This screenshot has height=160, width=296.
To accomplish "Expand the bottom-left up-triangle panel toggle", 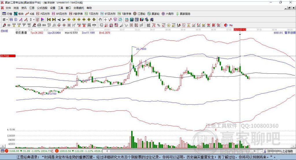I will (3, 146).
